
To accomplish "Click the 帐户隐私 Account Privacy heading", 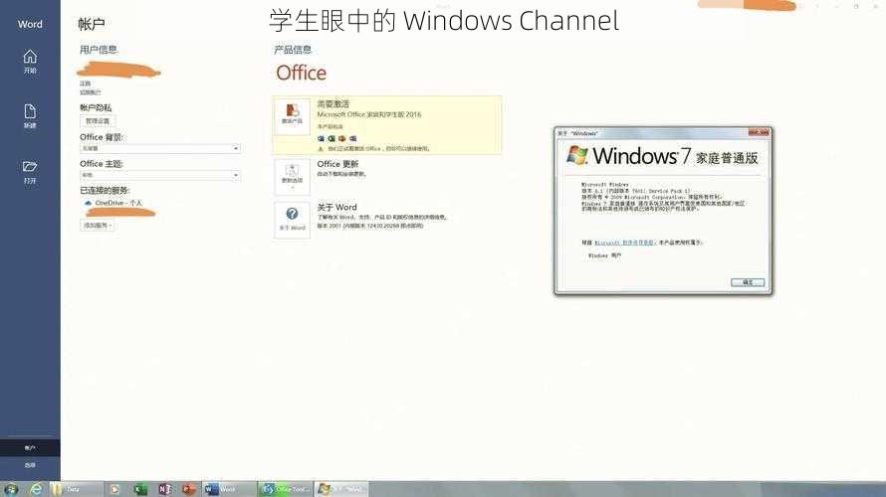I will point(96,107).
